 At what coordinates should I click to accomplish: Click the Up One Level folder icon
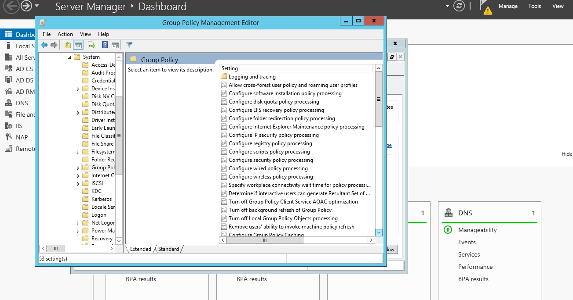[67, 45]
